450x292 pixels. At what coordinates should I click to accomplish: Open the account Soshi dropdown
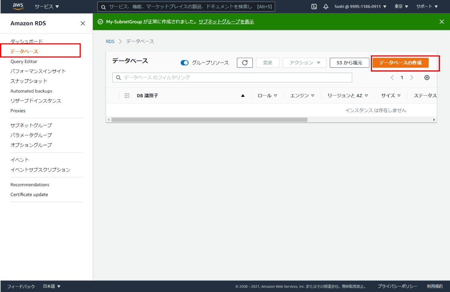[x=360, y=7]
